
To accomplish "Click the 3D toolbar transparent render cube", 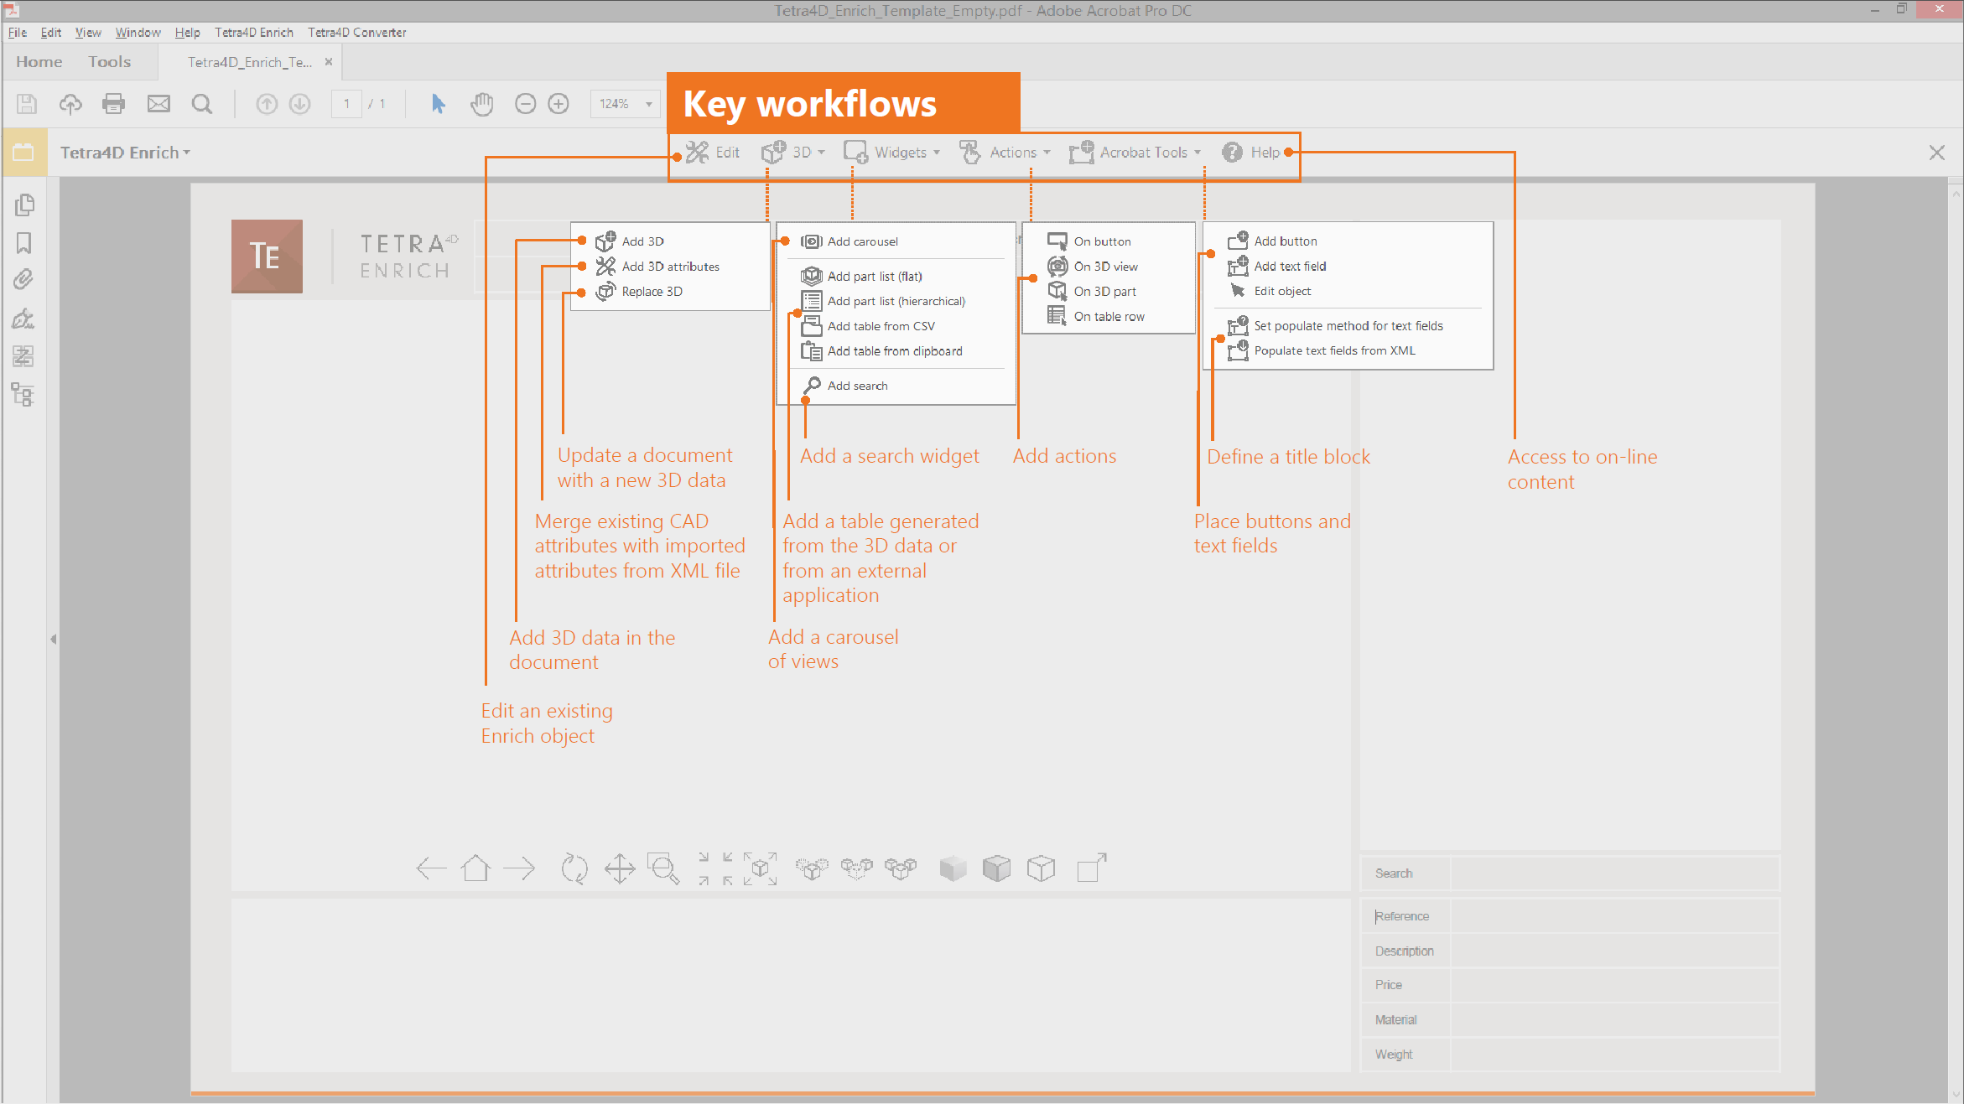I will 996,868.
